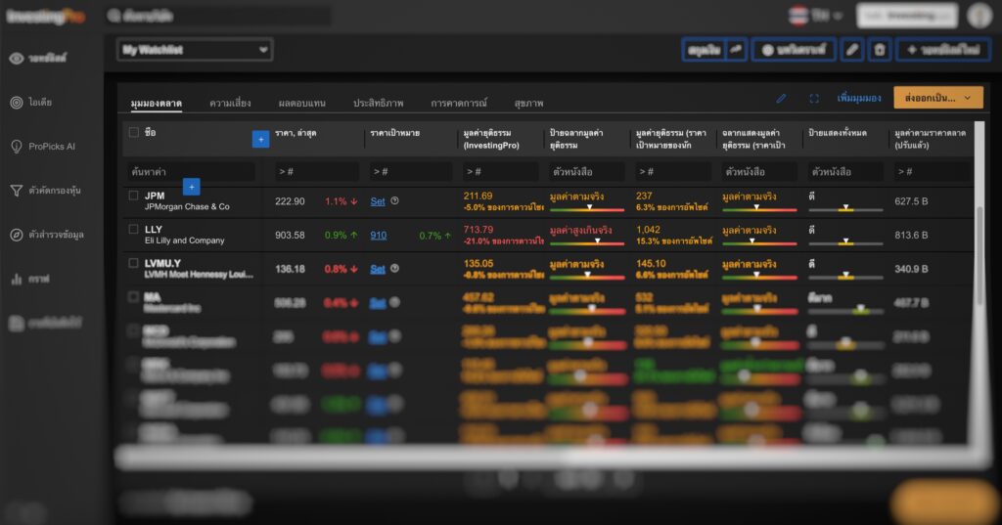Tick the select-all checkbox beside ชื่อ

(133, 132)
